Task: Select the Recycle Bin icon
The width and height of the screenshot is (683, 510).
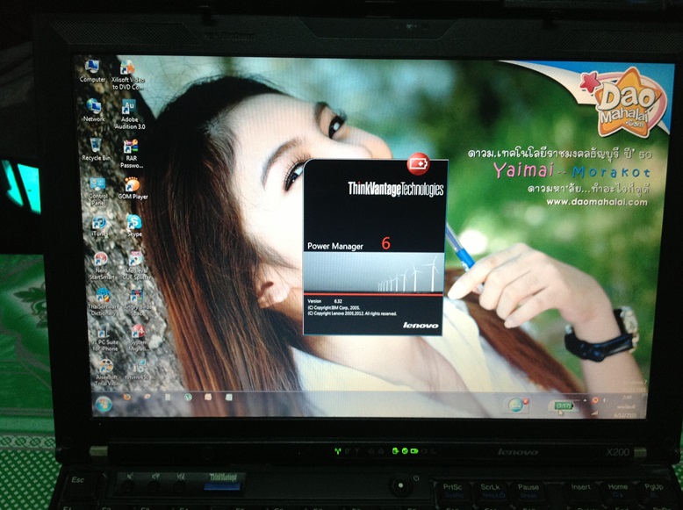Action: (97, 149)
